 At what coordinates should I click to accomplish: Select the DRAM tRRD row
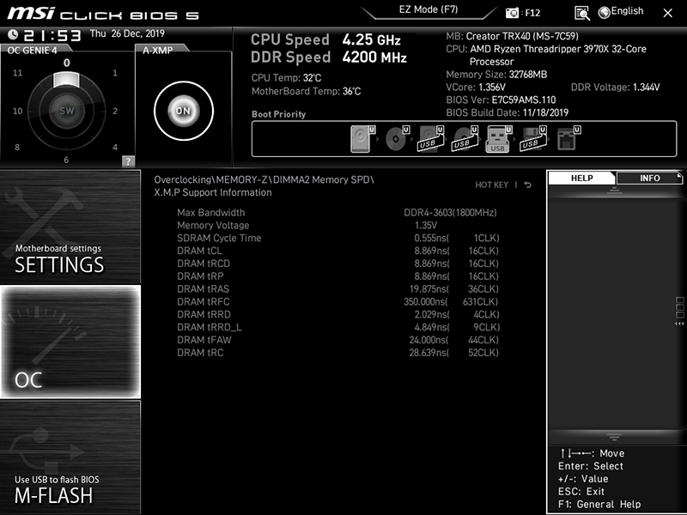(337, 314)
